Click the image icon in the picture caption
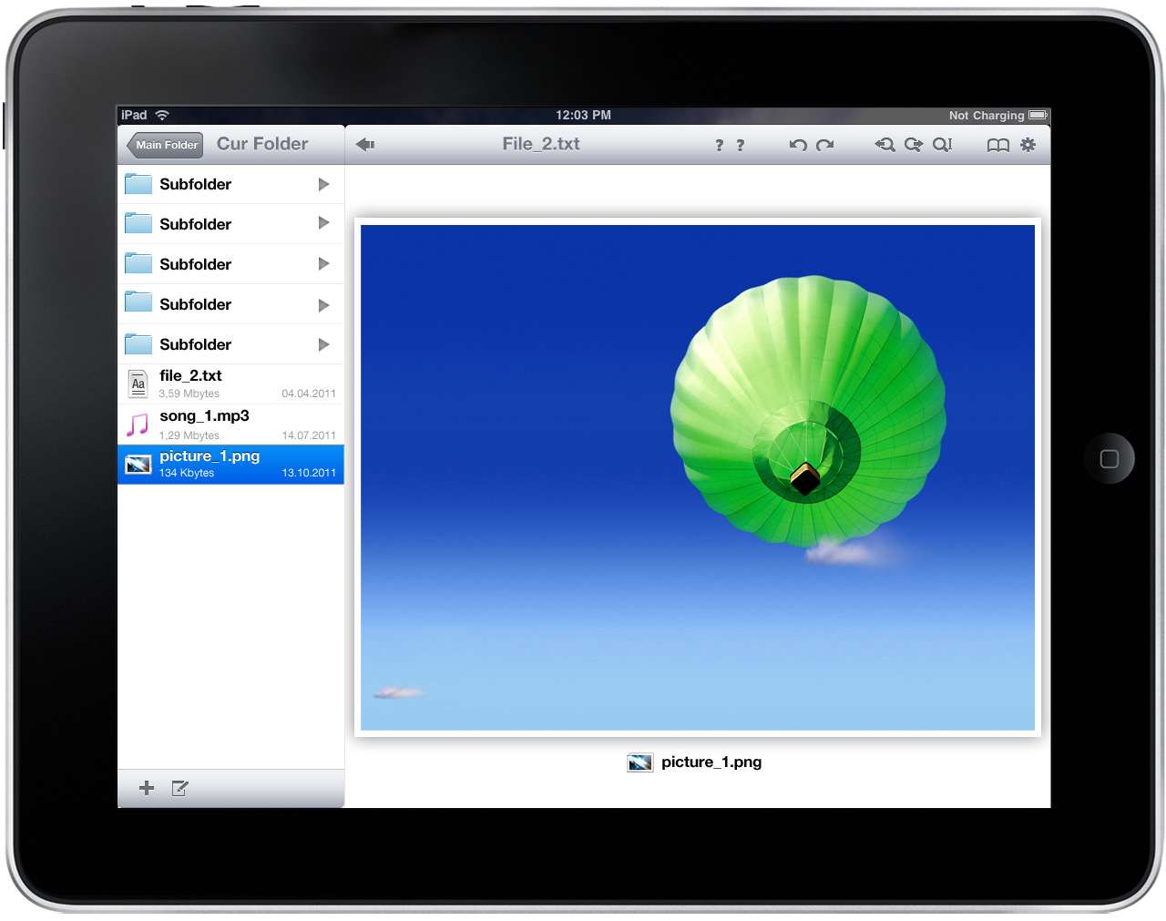The height and width of the screenshot is (921, 1166). coord(639,762)
